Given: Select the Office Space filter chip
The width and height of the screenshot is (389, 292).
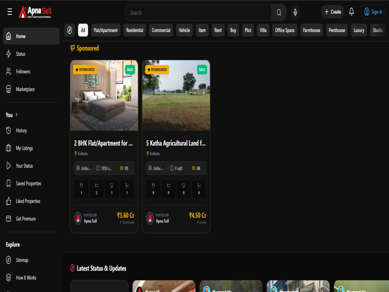Looking at the screenshot, I should tap(285, 30).
